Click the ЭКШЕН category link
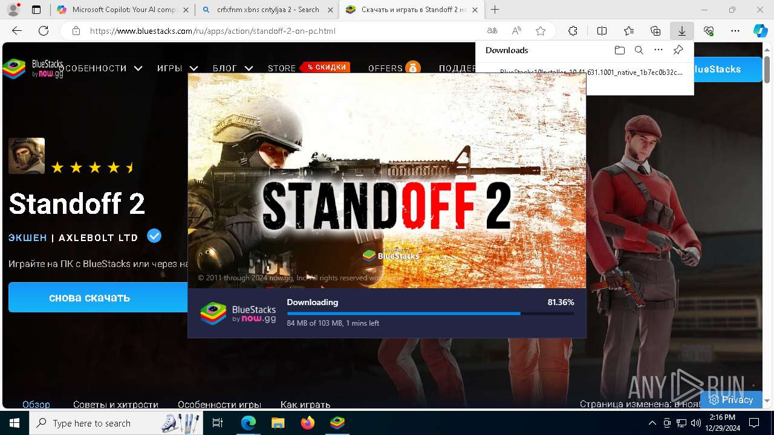Viewport: 774px width, 435px height. pyautogui.click(x=27, y=238)
